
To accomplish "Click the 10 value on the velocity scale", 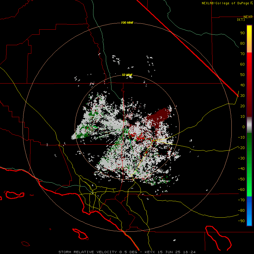I will (x=242, y=117).
